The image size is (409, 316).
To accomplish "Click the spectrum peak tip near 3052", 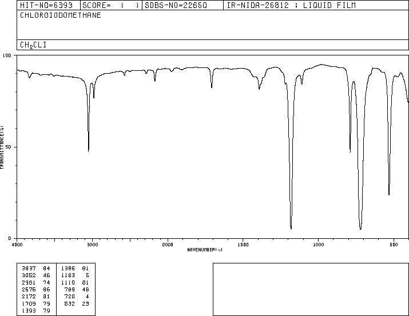I will pos(89,151).
